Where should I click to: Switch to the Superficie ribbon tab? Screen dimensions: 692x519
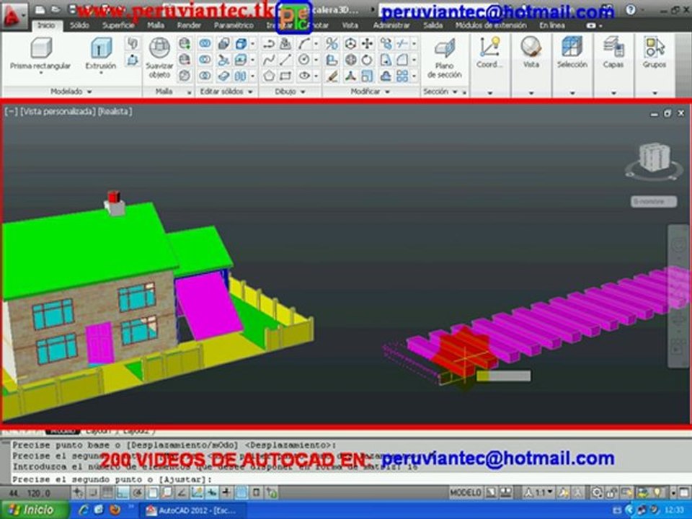coord(118,26)
